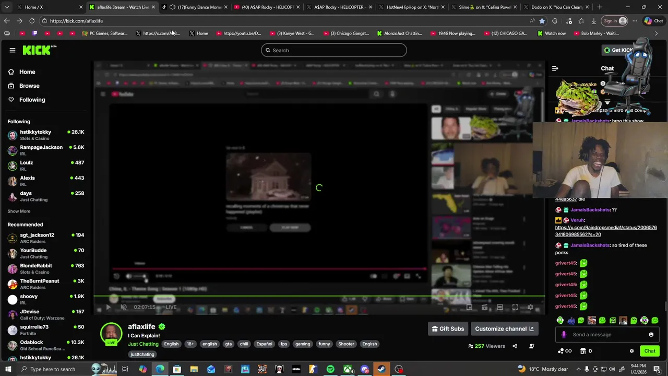Click the Edge Sign in button
This screenshot has height=376, width=668.
click(x=615, y=21)
